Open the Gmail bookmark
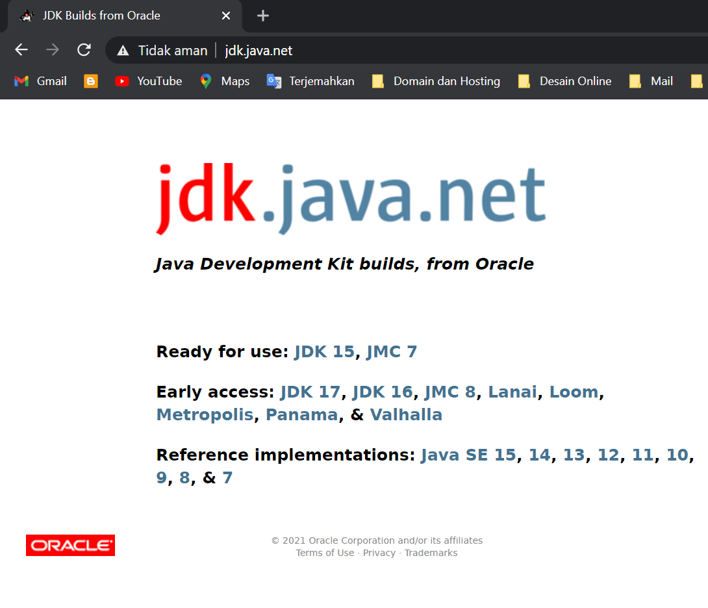This screenshot has width=708, height=608. [x=41, y=81]
